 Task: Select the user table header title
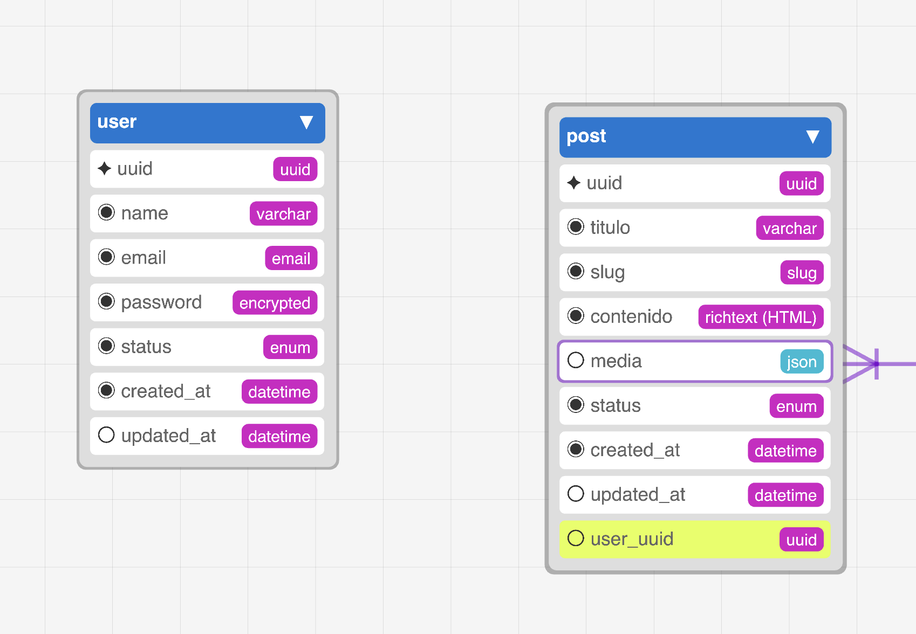[117, 122]
